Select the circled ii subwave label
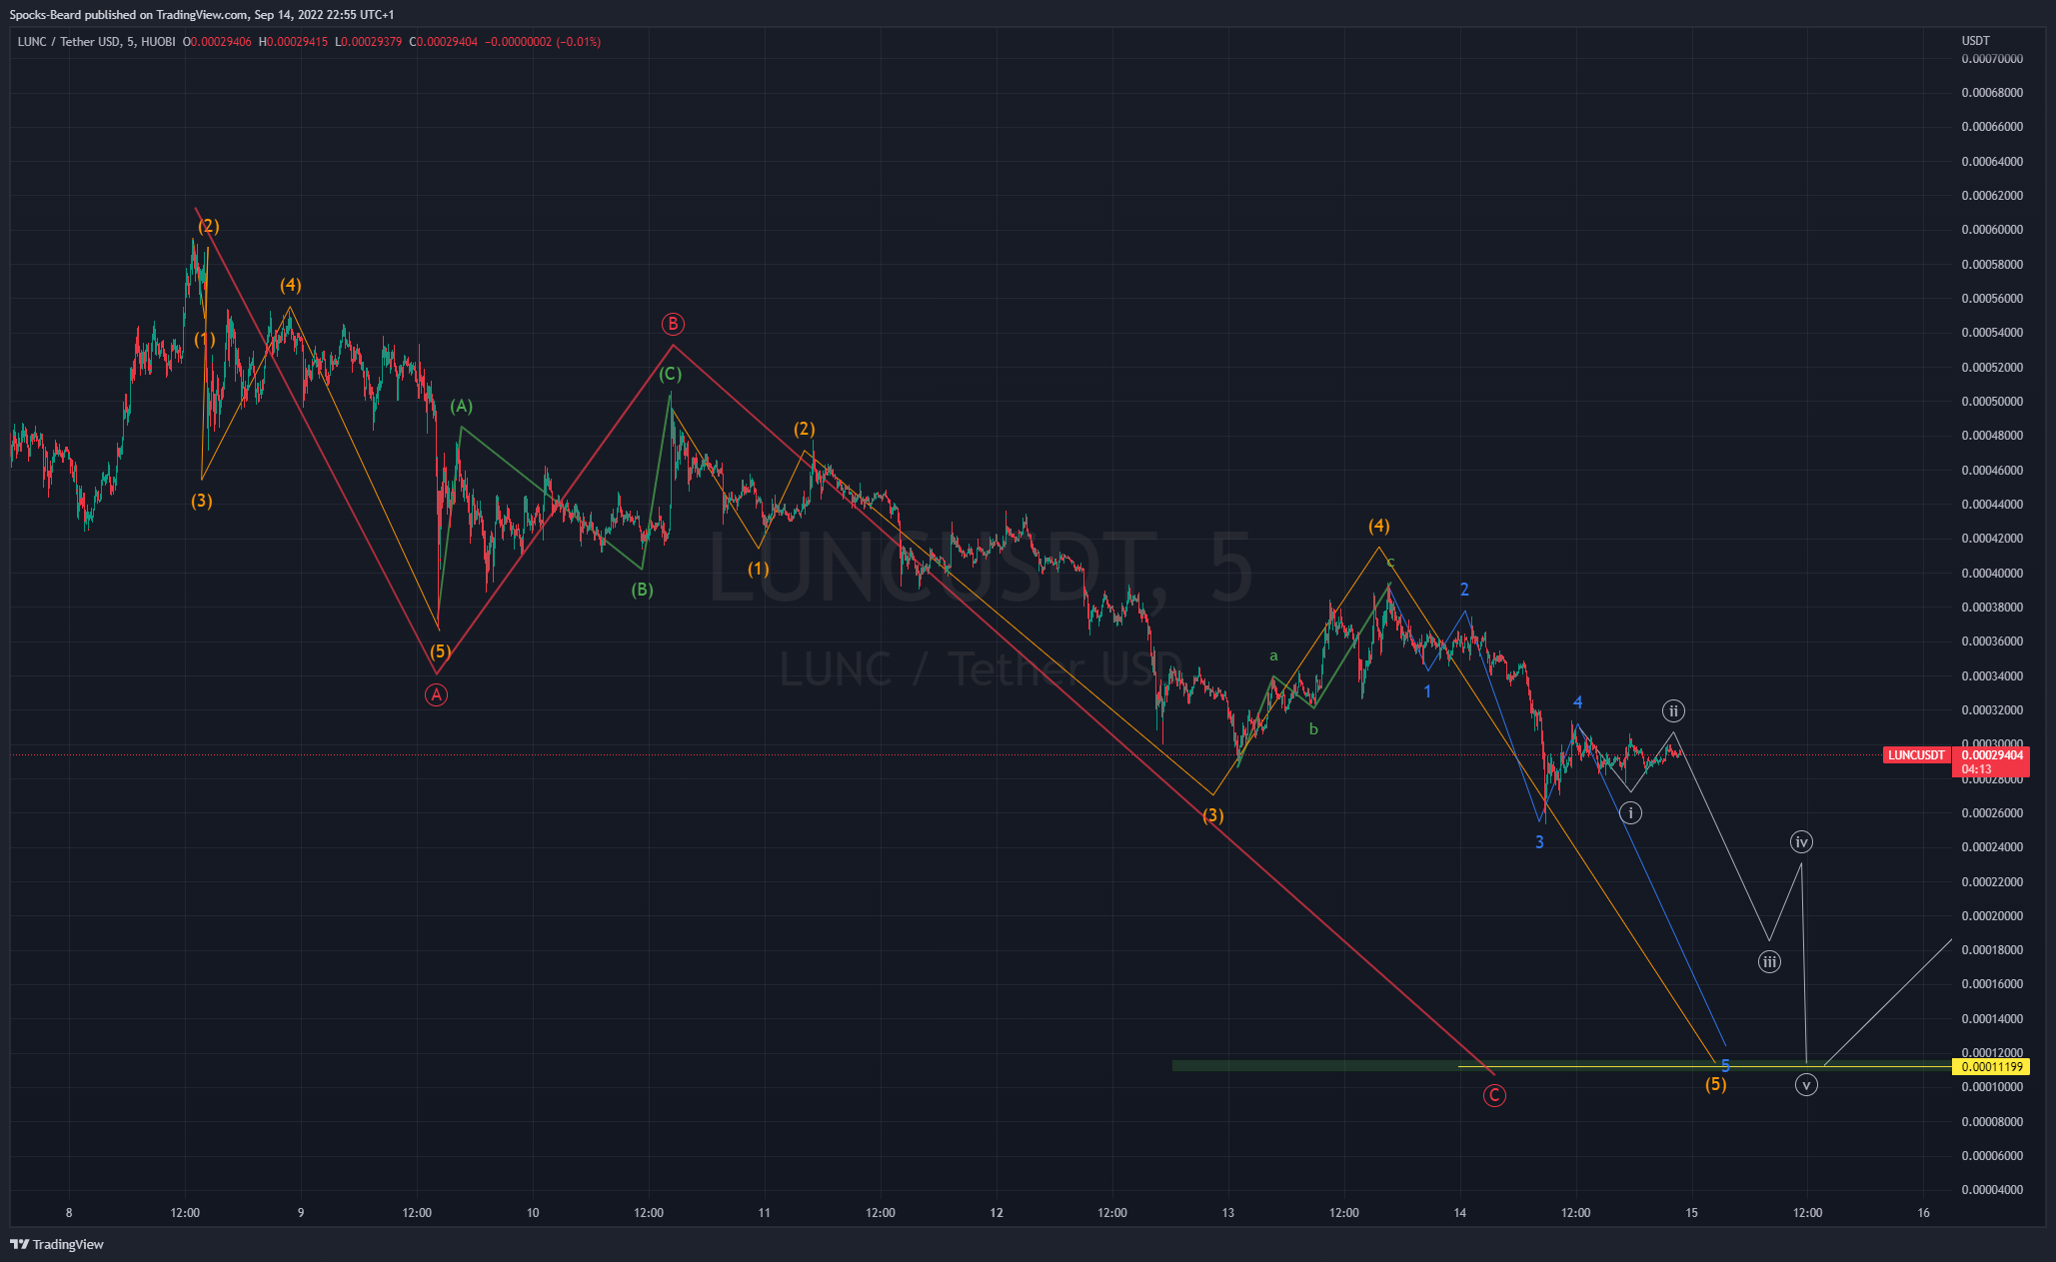The width and height of the screenshot is (2056, 1262). point(1673,710)
